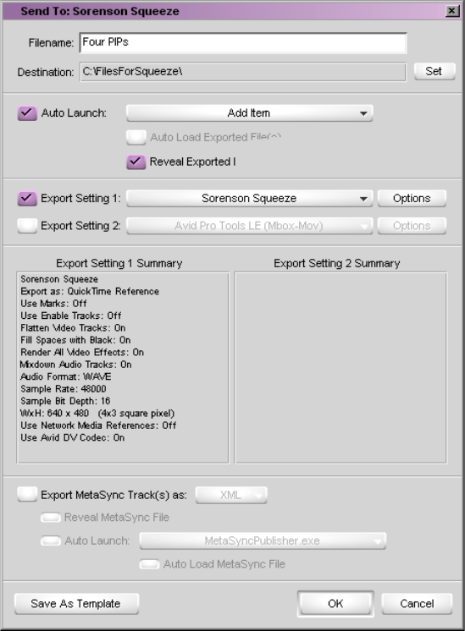465x631 pixels.
Task: Click 'Audio Format: WAVE' summary line
Action: click(x=66, y=376)
